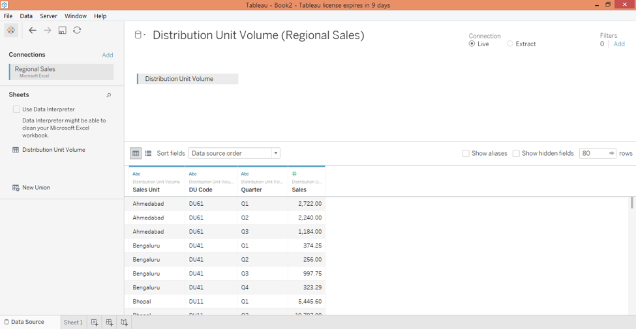Click the new worksheet icon
This screenshot has width=636, height=329.
[x=95, y=322]
